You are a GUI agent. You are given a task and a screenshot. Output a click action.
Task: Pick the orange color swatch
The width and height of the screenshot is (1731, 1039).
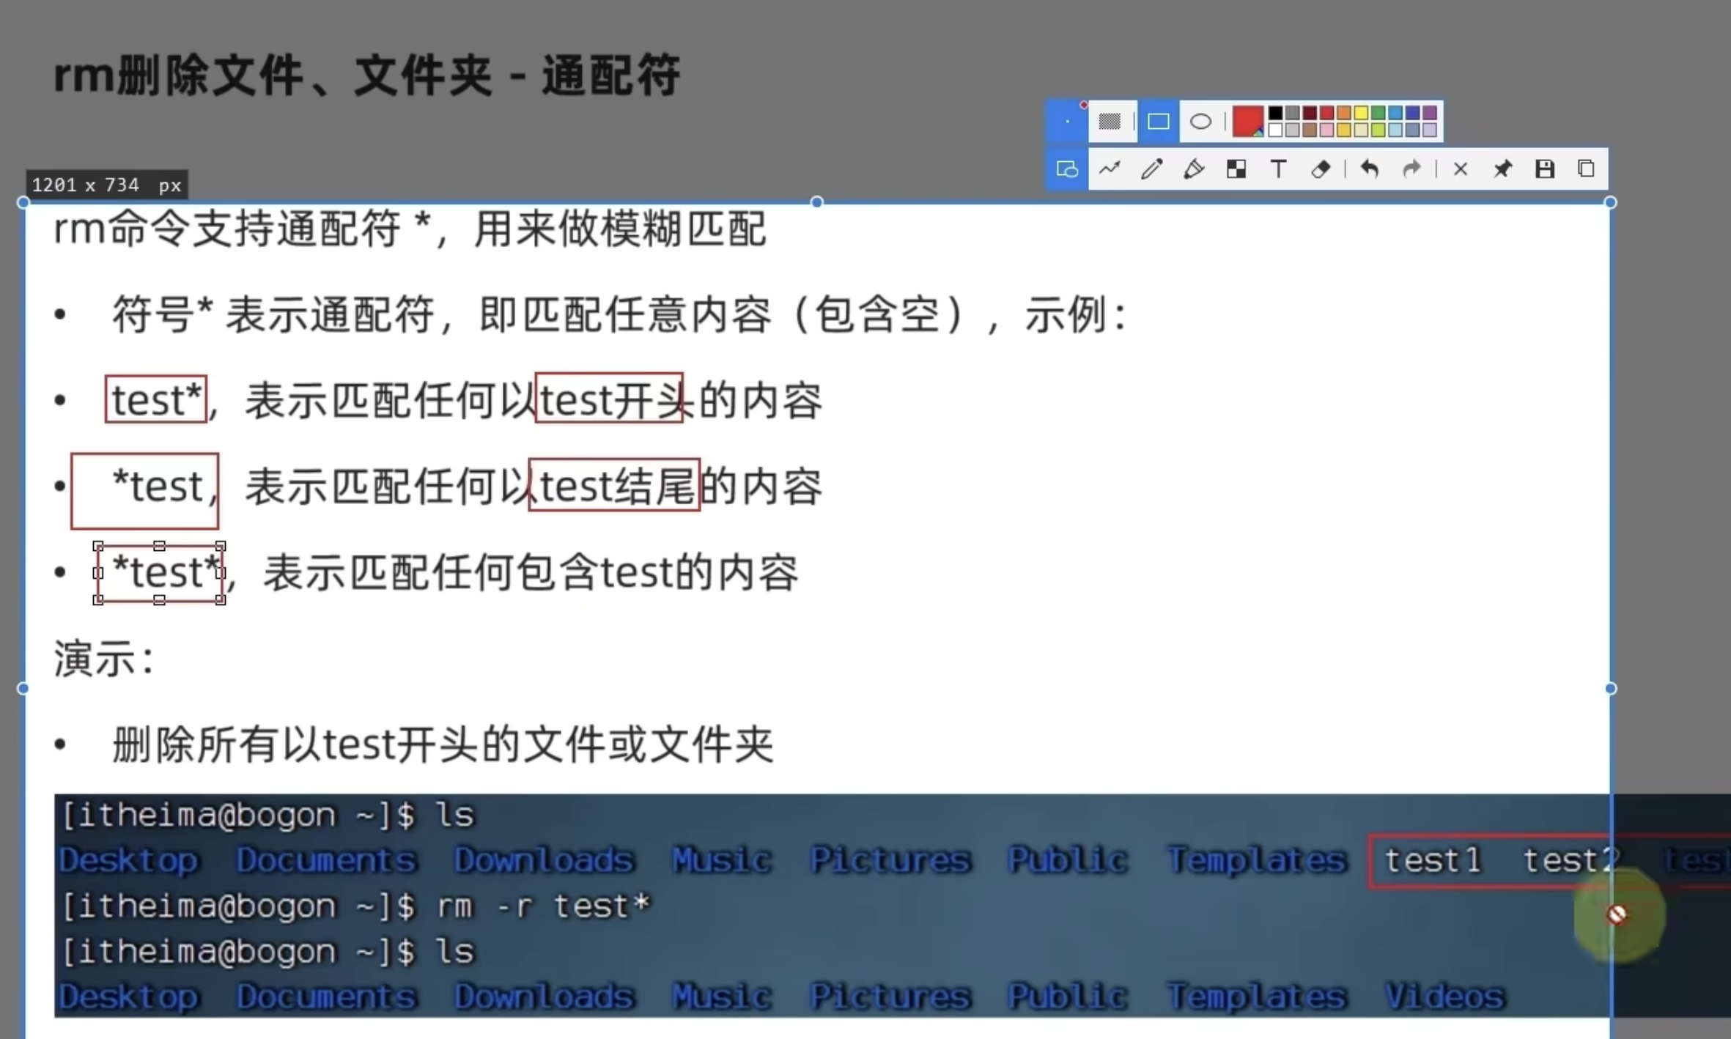1343,113
